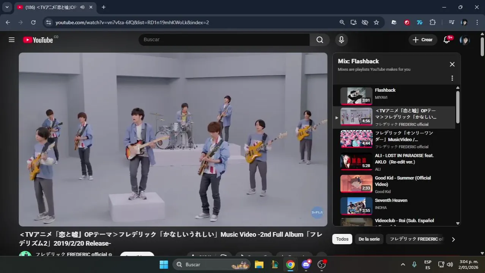Open Chrome profile avatar in toolbar
The image size is (485, 273).
point(464,22)
